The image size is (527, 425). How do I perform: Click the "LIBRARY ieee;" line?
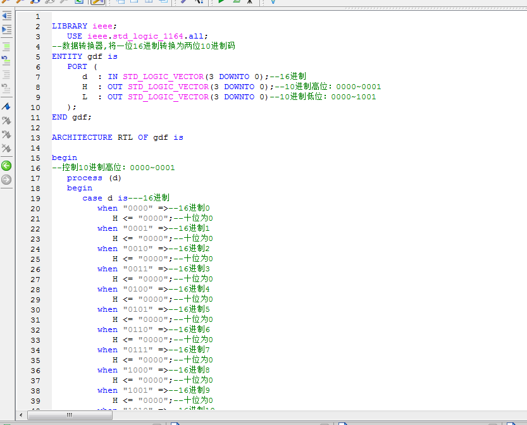[84, 26]
